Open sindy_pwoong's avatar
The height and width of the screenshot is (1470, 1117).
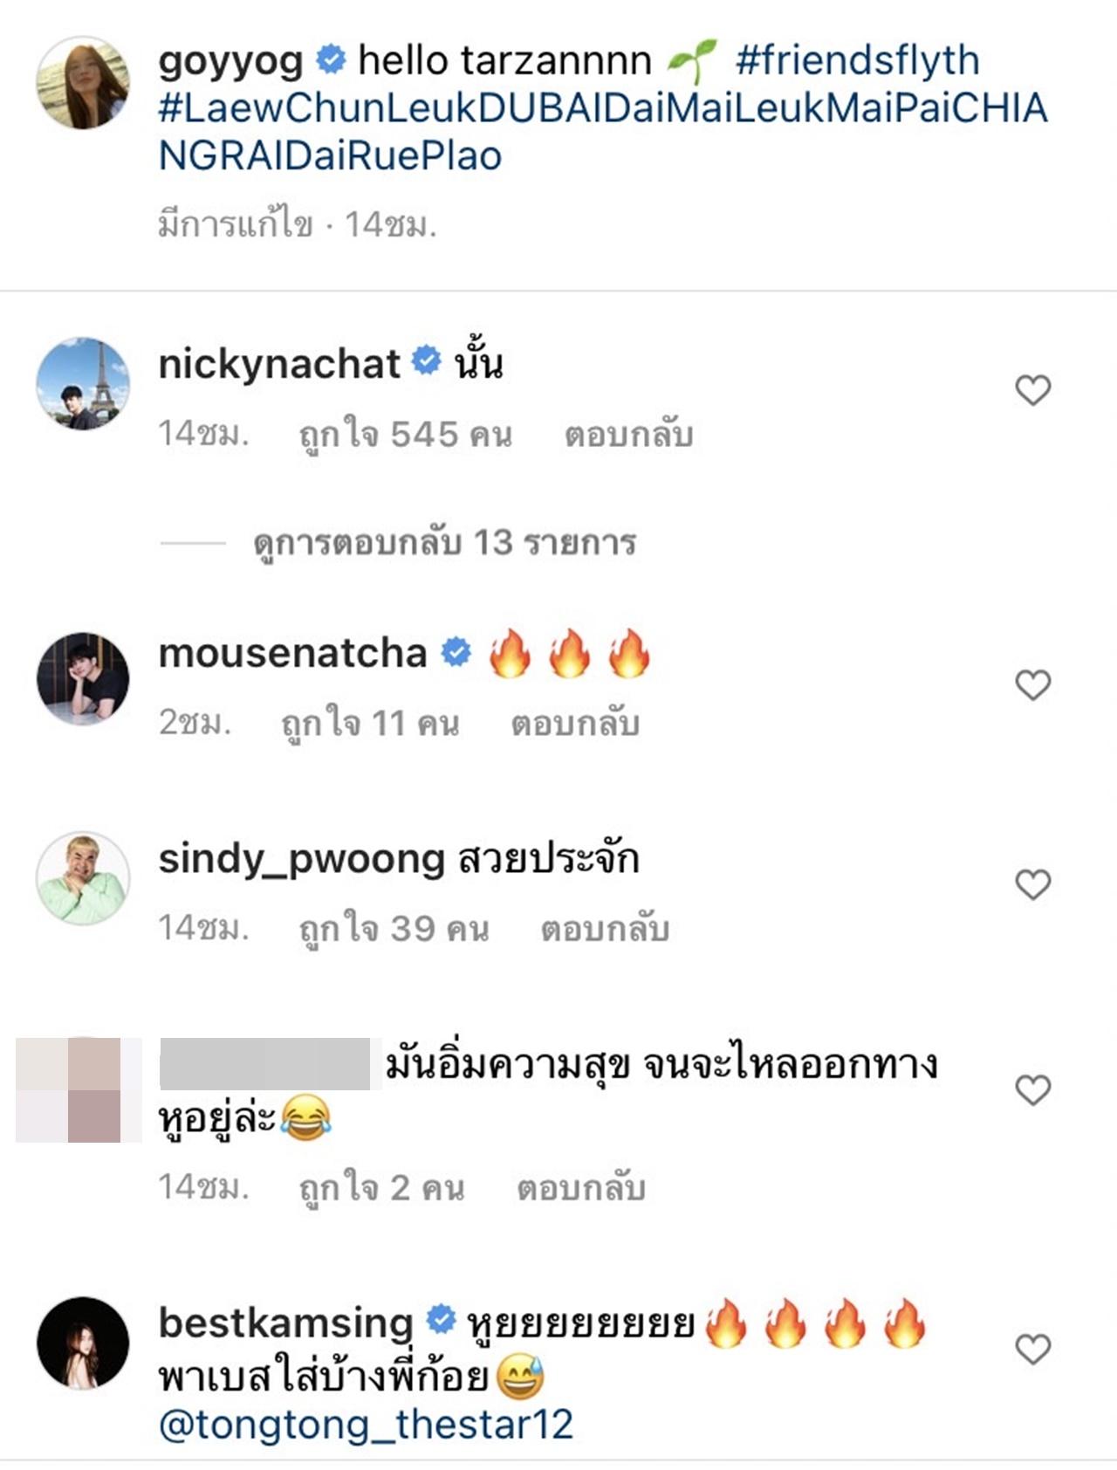pos(83,878)
